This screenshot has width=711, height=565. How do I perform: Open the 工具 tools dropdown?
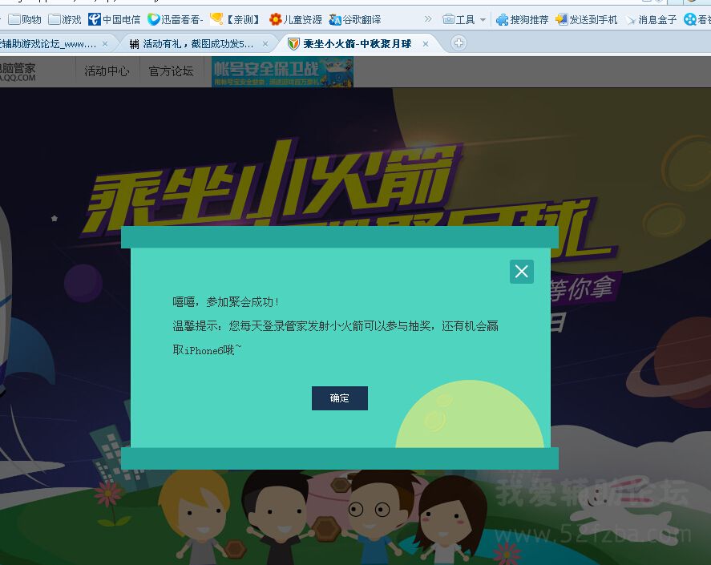(x=464, y=19)
